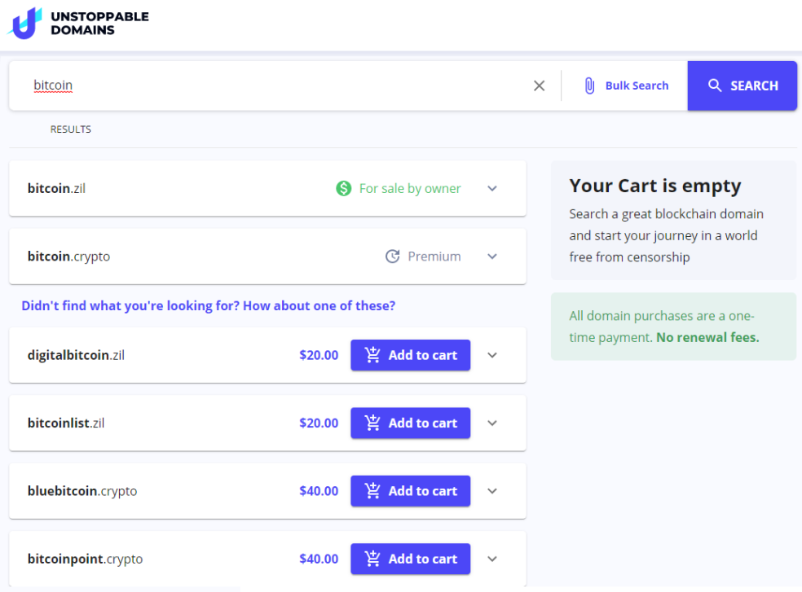Screen dimensions: 802x592
Task: Select the RESULTS tab
Action: point(71,129)
